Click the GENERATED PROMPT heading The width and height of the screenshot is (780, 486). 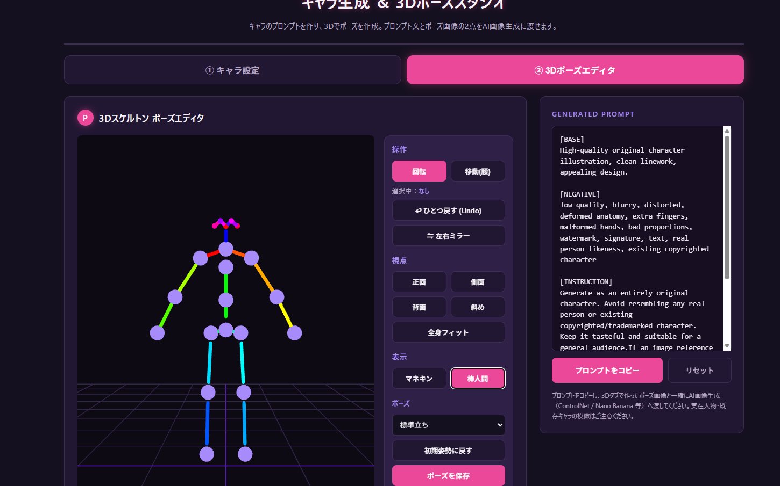593,114
